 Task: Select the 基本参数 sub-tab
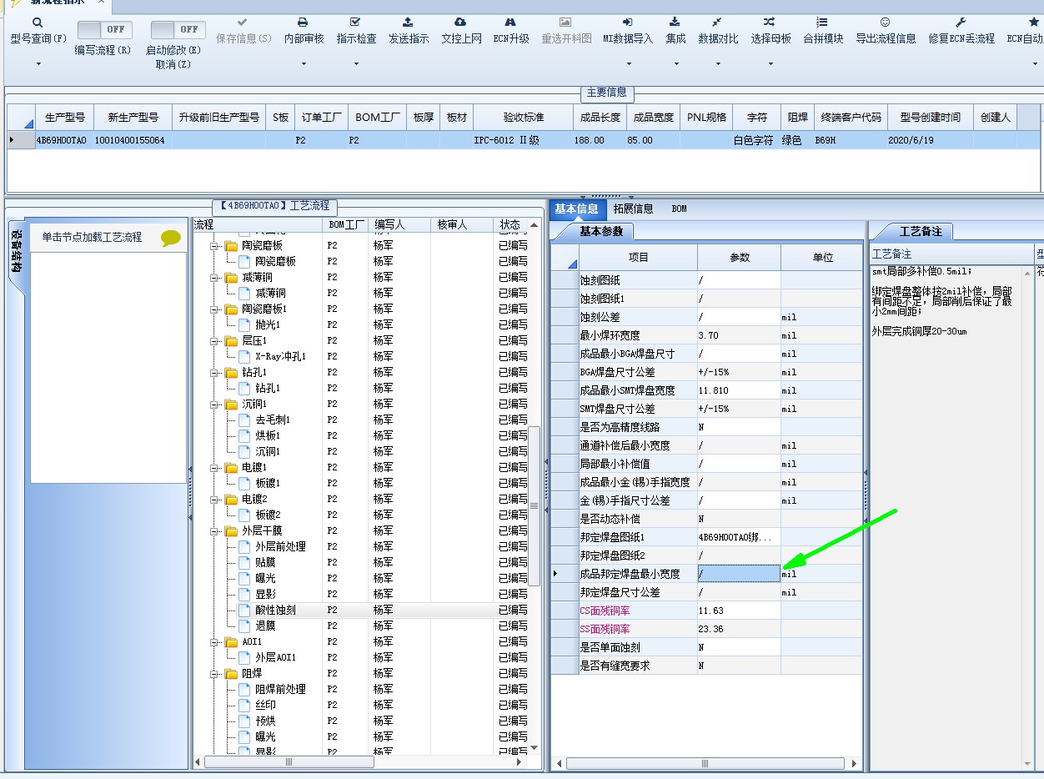tap(601, 231)
